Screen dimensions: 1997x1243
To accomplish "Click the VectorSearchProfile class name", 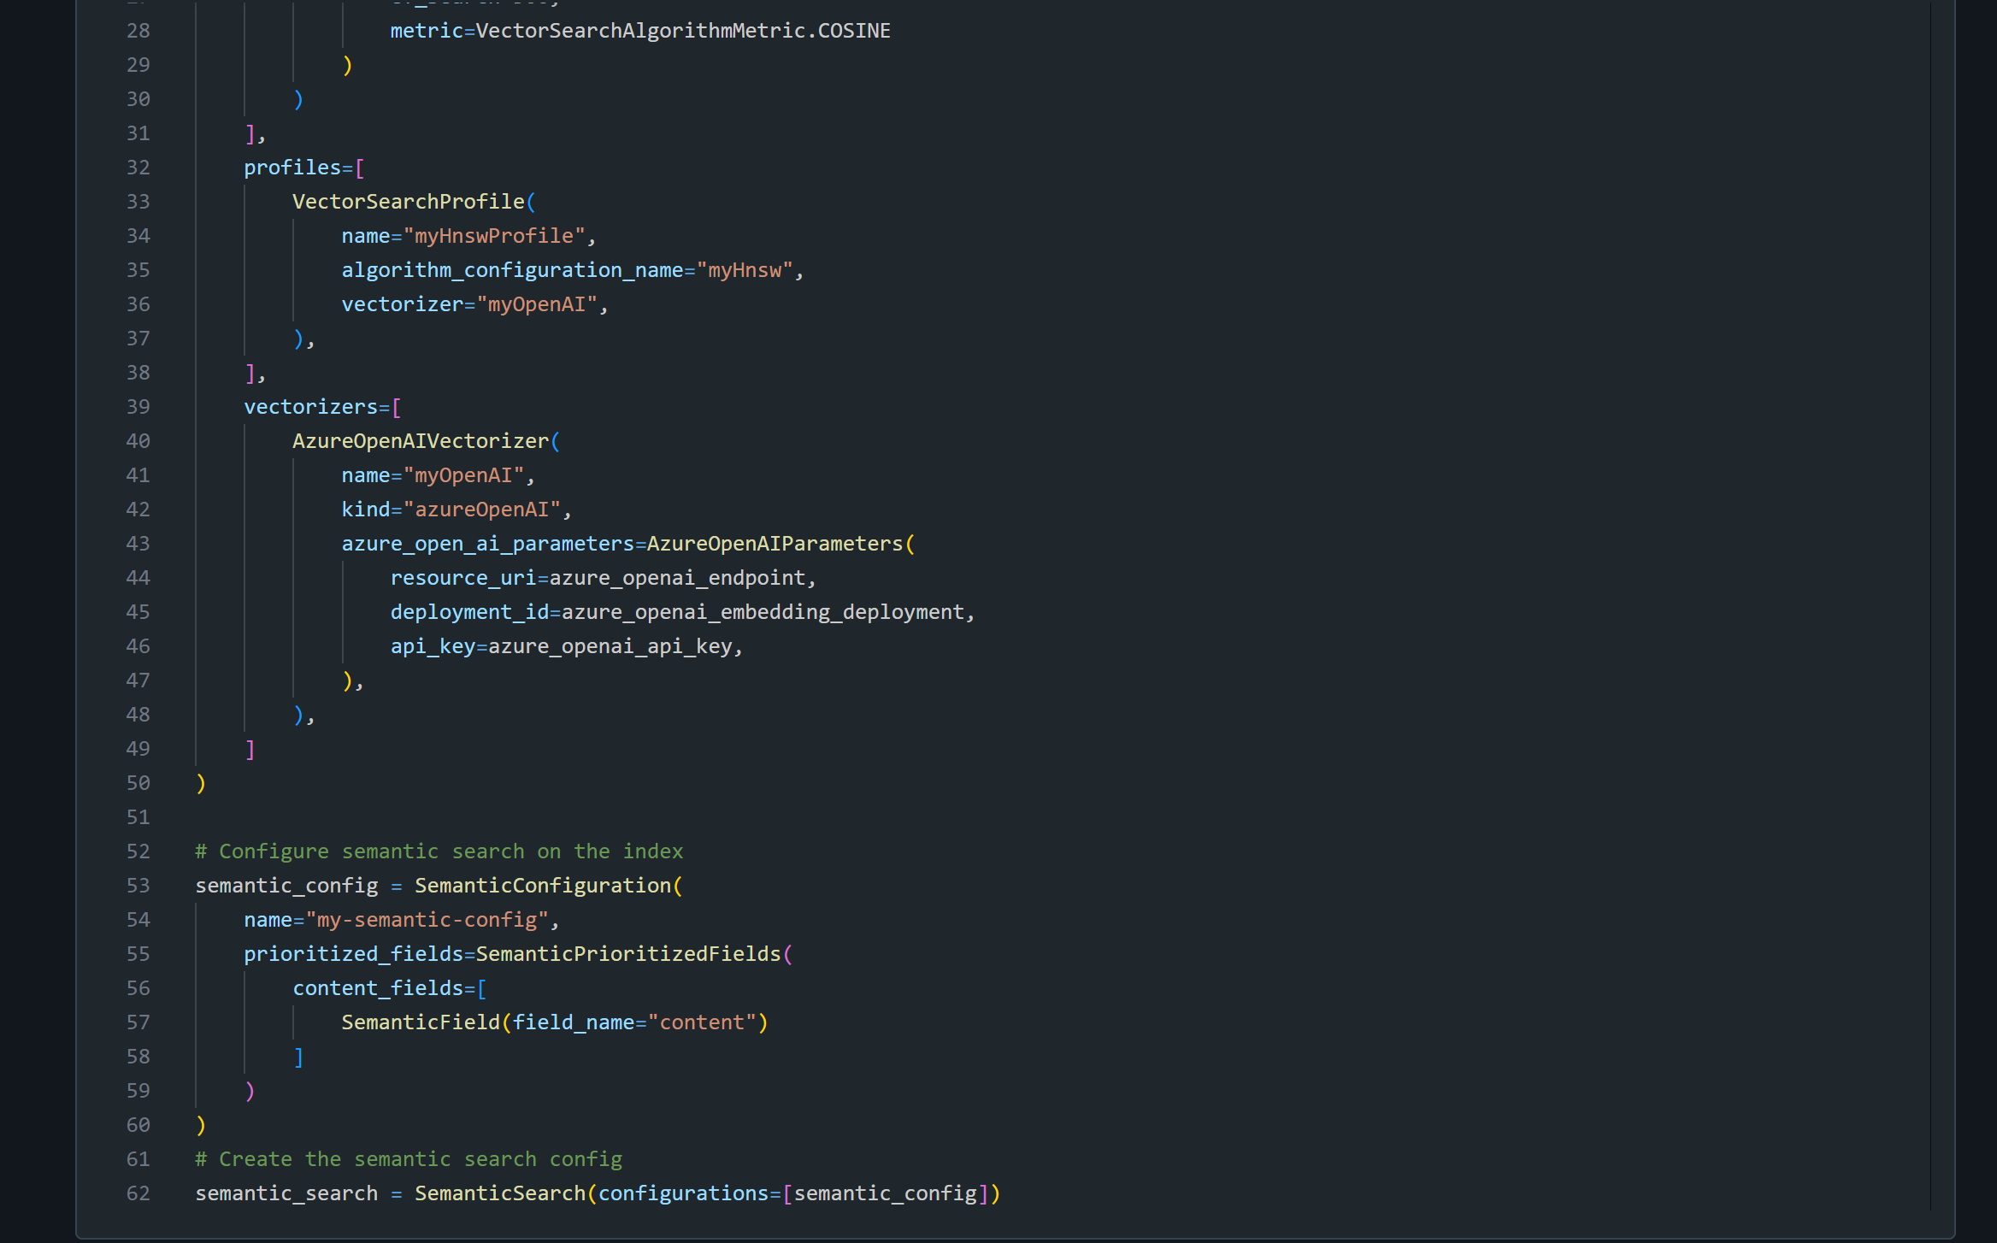I will 408,202.
